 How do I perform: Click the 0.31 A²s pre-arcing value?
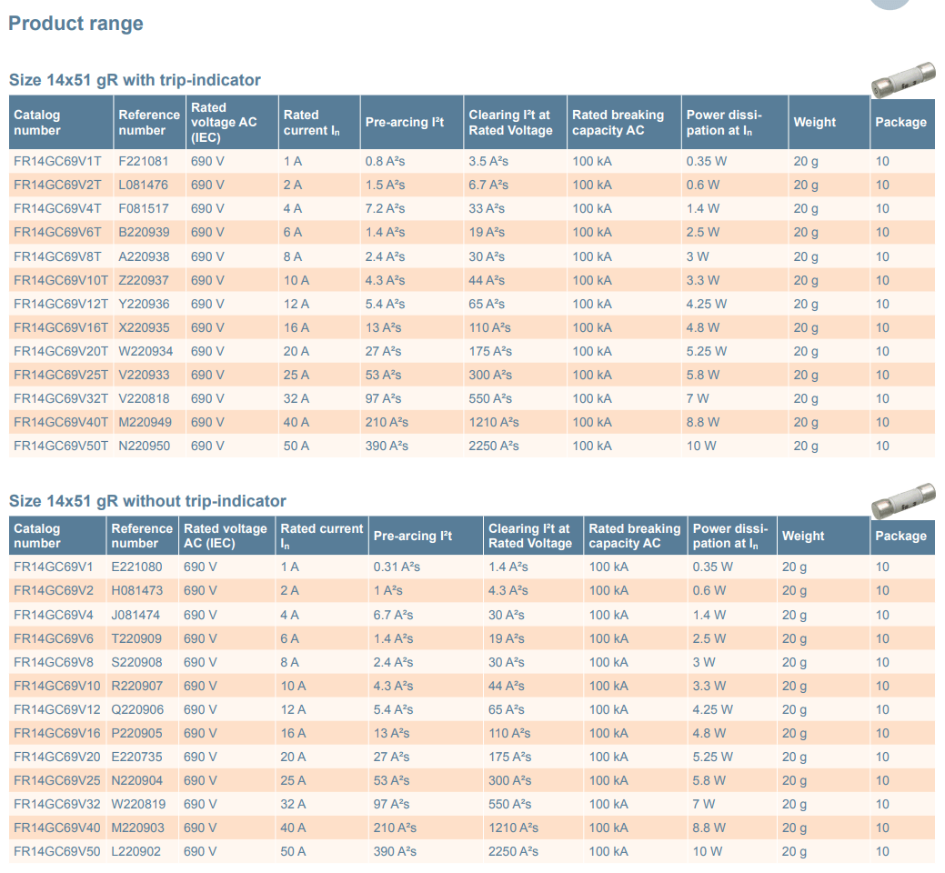pyautogui.click(x=397, y=567)
